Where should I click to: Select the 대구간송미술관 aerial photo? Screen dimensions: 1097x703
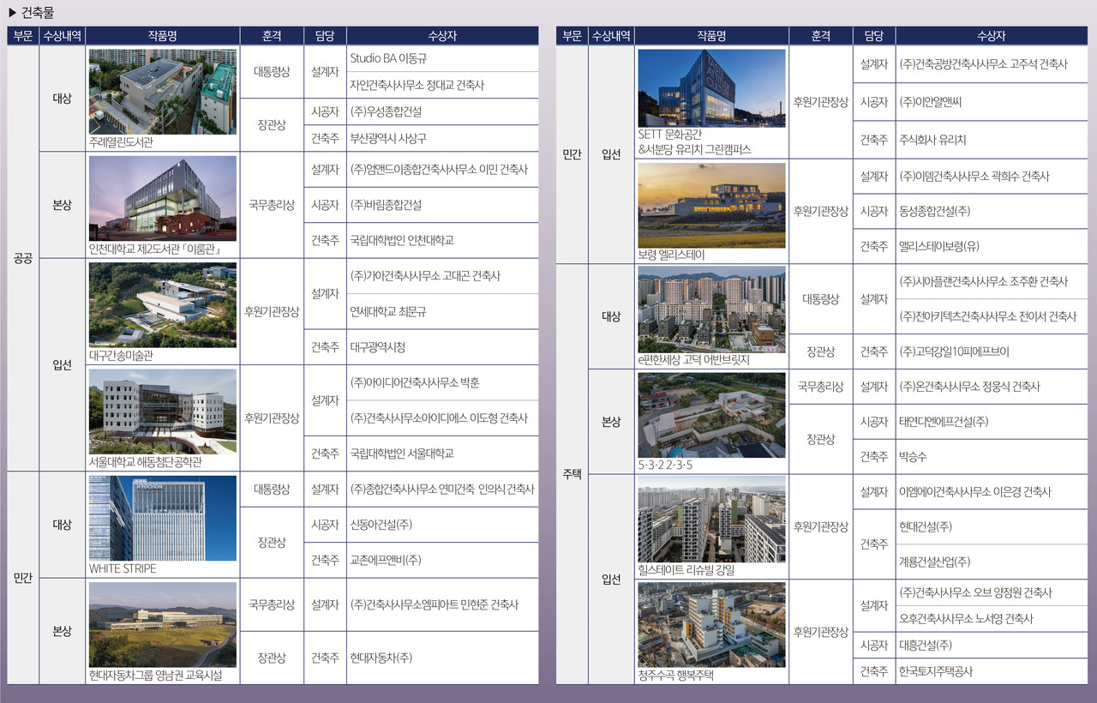click(162, 304)
